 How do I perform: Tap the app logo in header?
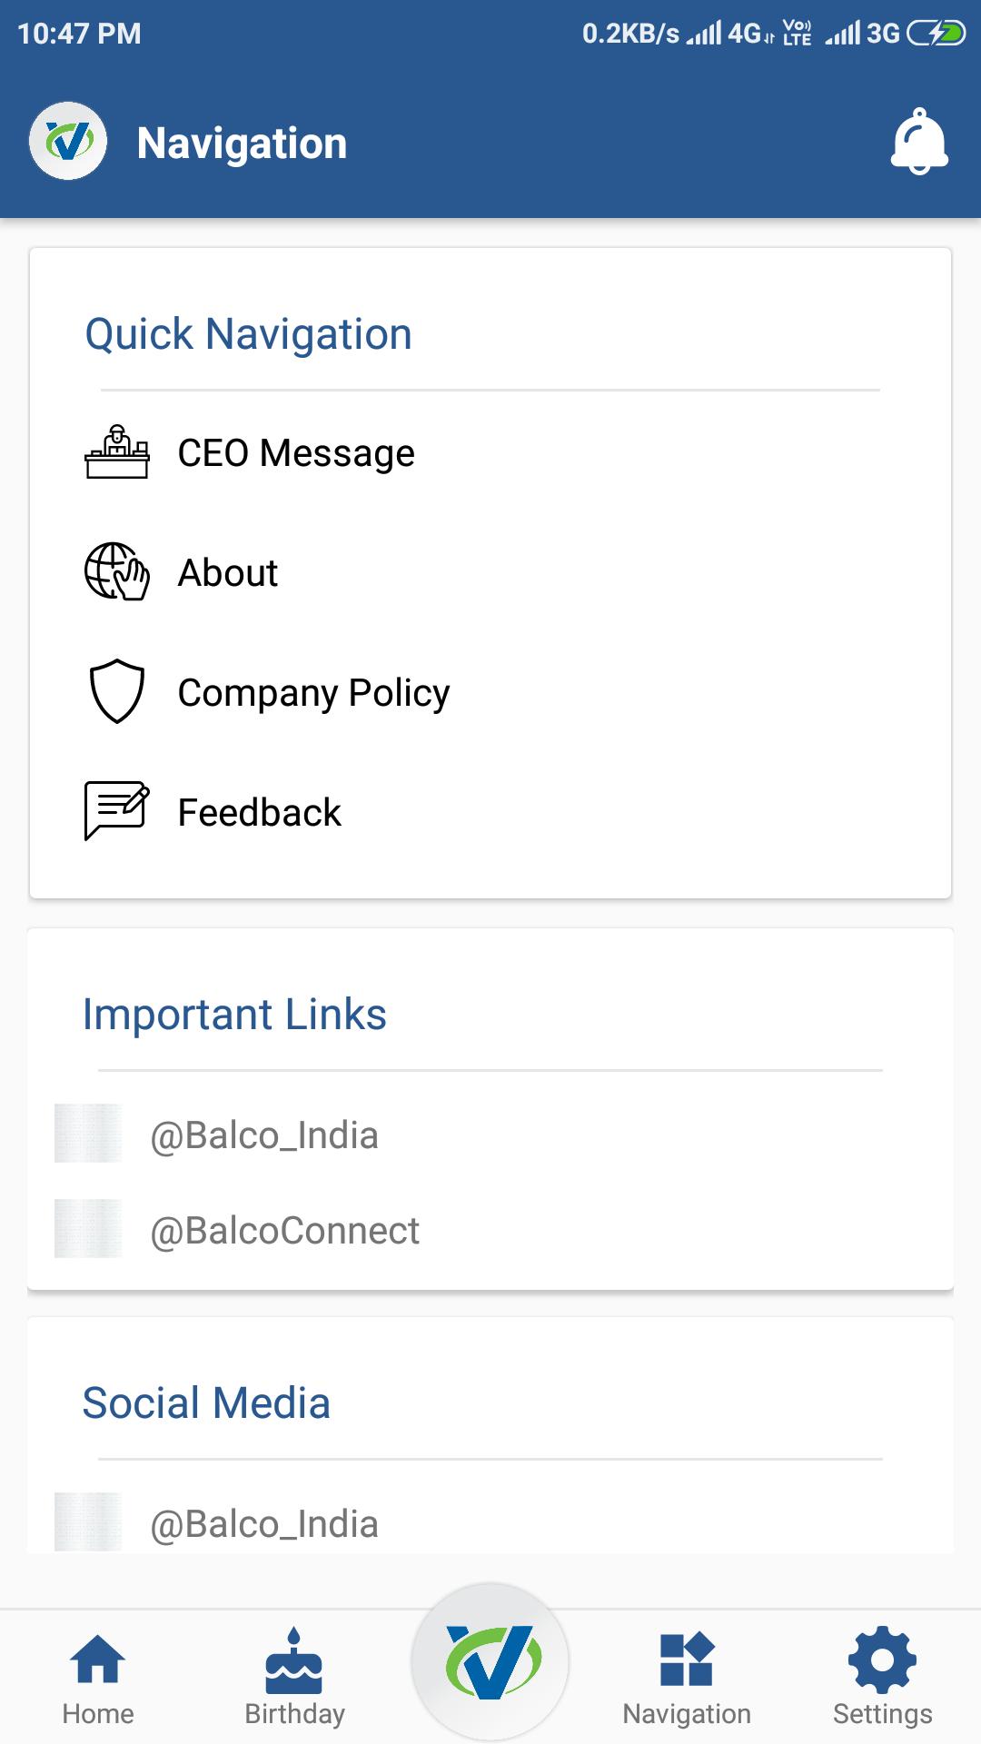68,141
